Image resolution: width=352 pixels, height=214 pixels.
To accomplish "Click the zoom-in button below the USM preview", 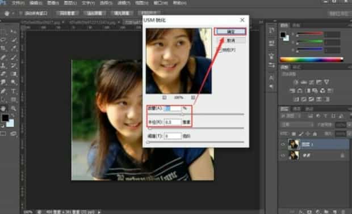I will tap(193, 97).
